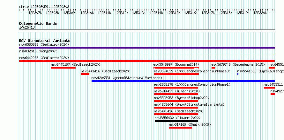Select the blue nsv4206531 variant bar
284x140 pixels.
183,81
